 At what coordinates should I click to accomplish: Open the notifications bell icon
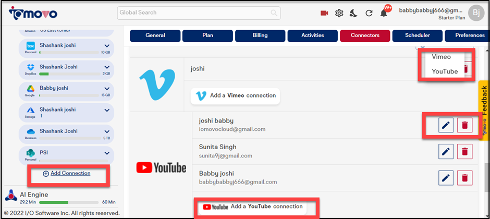pos(384,13)
